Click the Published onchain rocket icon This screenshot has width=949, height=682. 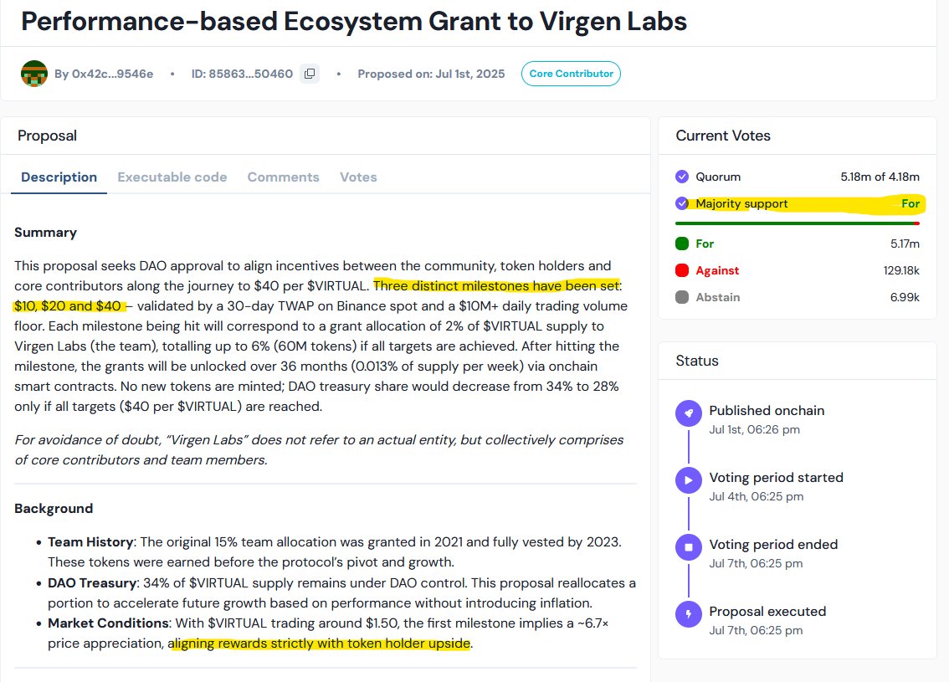689,413
